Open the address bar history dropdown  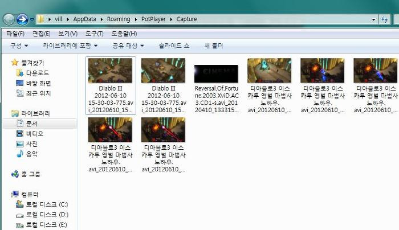pyautogui.click(x=373, y=19)
